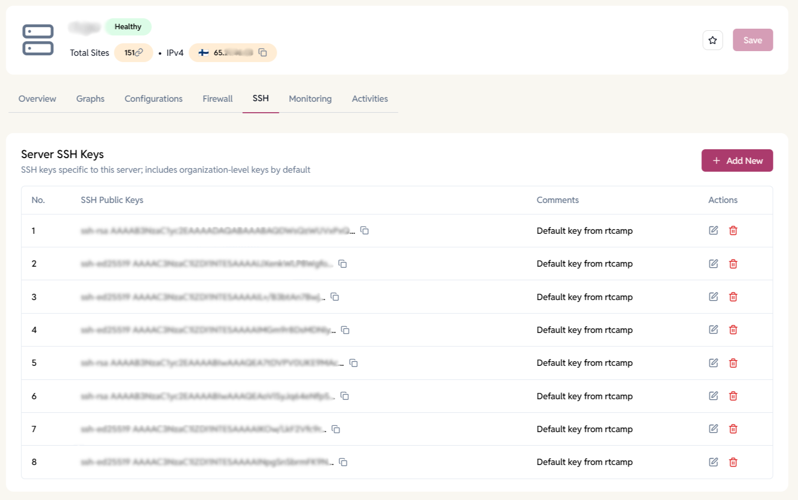Edit SSH key in row 3

713,296
